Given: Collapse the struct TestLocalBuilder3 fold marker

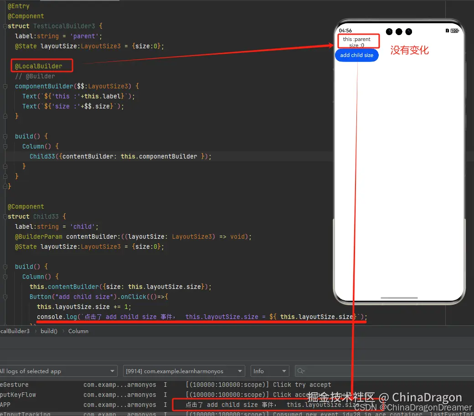Looking at the screenshot, I should tap(5, 26).
